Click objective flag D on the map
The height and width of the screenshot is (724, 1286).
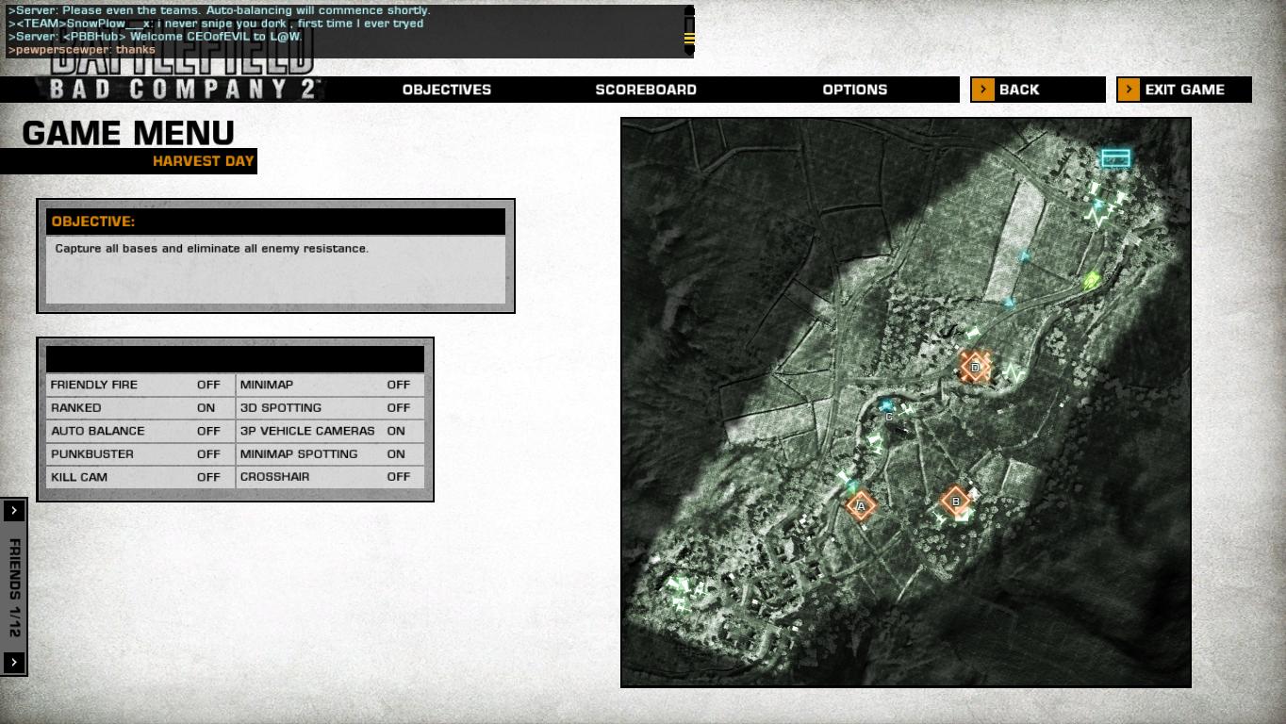(x=975, y=367)
